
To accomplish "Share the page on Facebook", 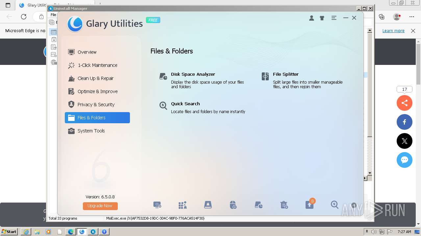I will [405, 122].
